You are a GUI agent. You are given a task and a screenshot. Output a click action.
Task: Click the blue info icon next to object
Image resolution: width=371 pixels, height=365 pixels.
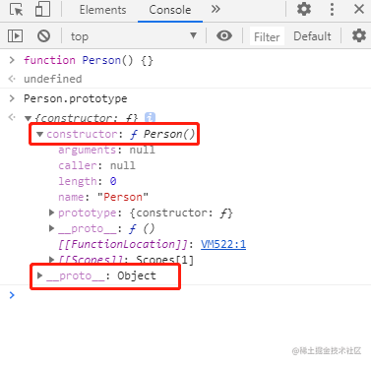[x=150, y=117]
